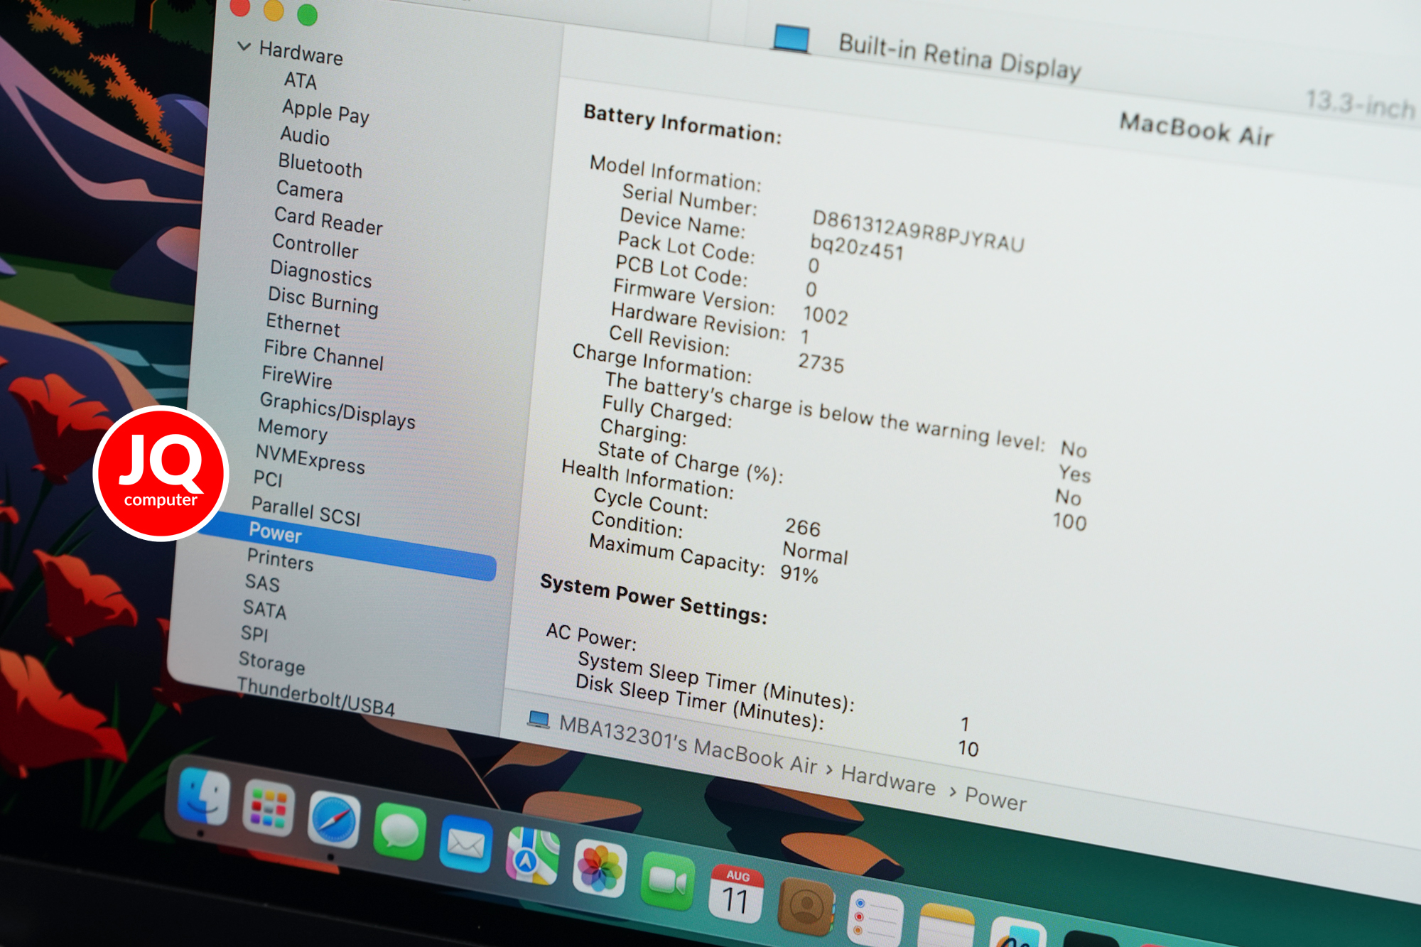Open Notes app in the Dock
1421x947 pixels.
pyautogui.click(x=946, y=926)
